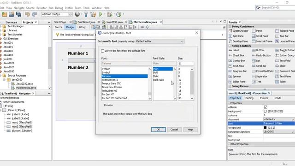Run the project with the green arrow
The height and width of the screenshot is (166, 295).
pos(100,14)
